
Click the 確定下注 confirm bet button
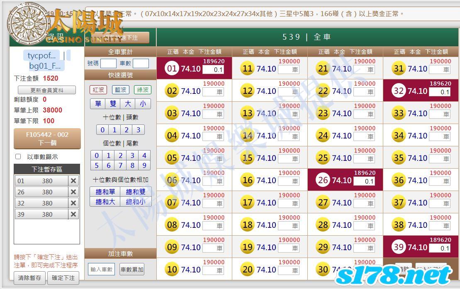pos(63,277)
